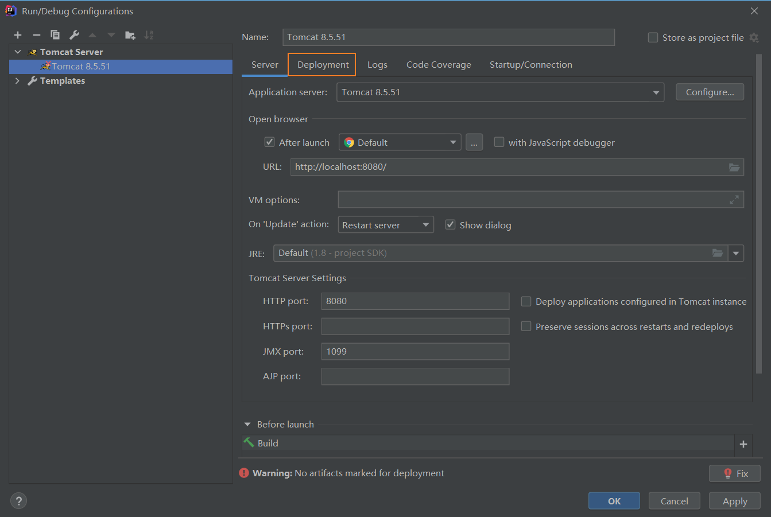The width and height of the screenshot is (771, 517).
Task: Close the Run/Debug Configurations dialog
Action: point(754,11)
